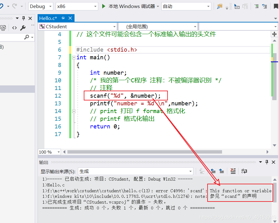Viewport: 279px width, 223px height.
Task: Pin the Output panel
Action: tap(267, 162)
